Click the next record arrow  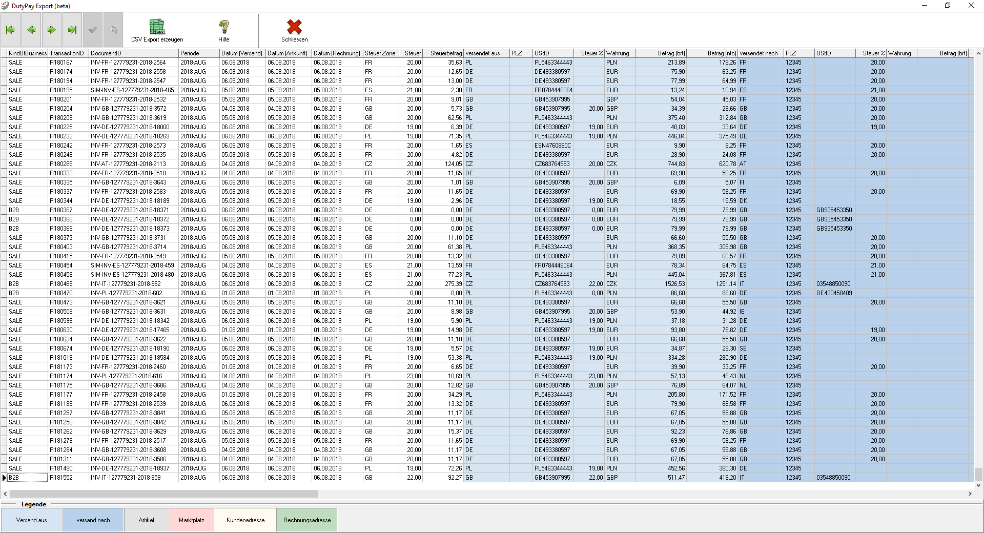[52, 30]
